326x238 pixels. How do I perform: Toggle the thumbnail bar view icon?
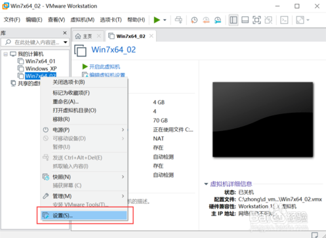click(245, 20)
